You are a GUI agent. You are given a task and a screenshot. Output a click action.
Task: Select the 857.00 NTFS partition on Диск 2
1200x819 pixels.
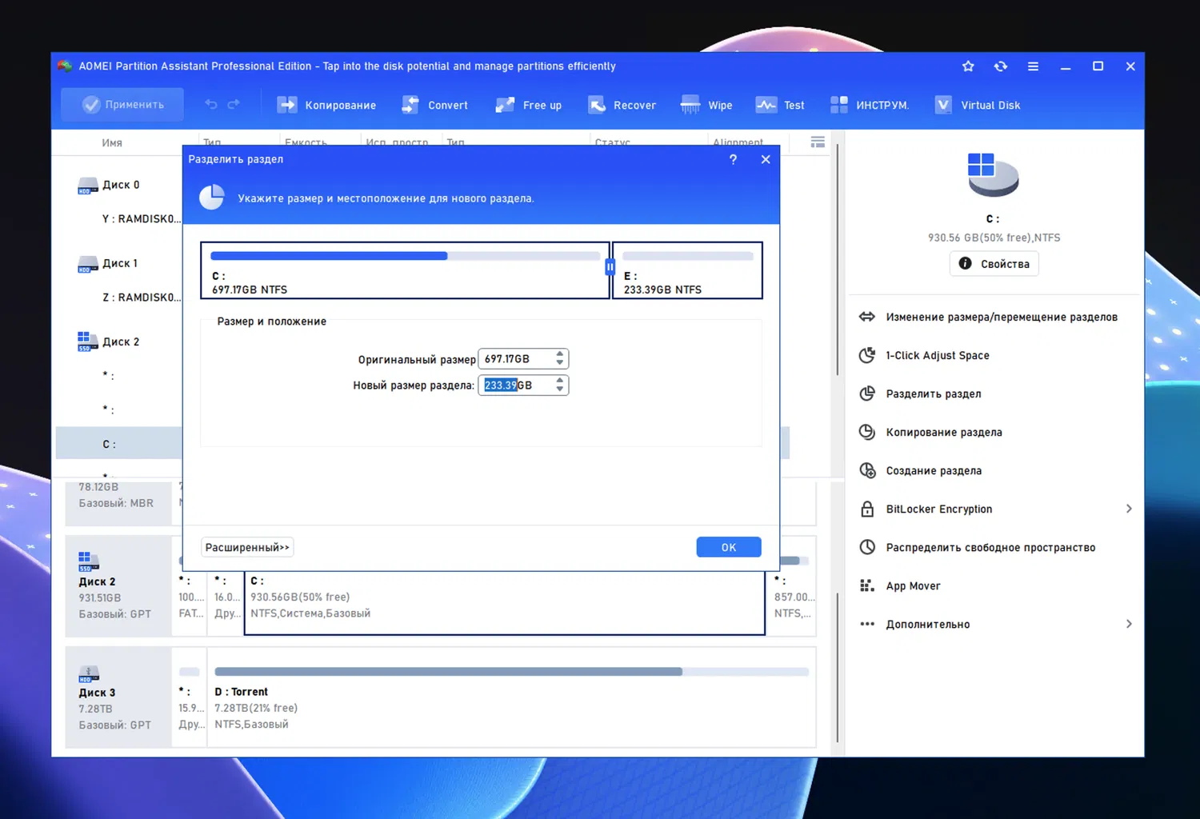pyautogui.click(x=792, y=586)
